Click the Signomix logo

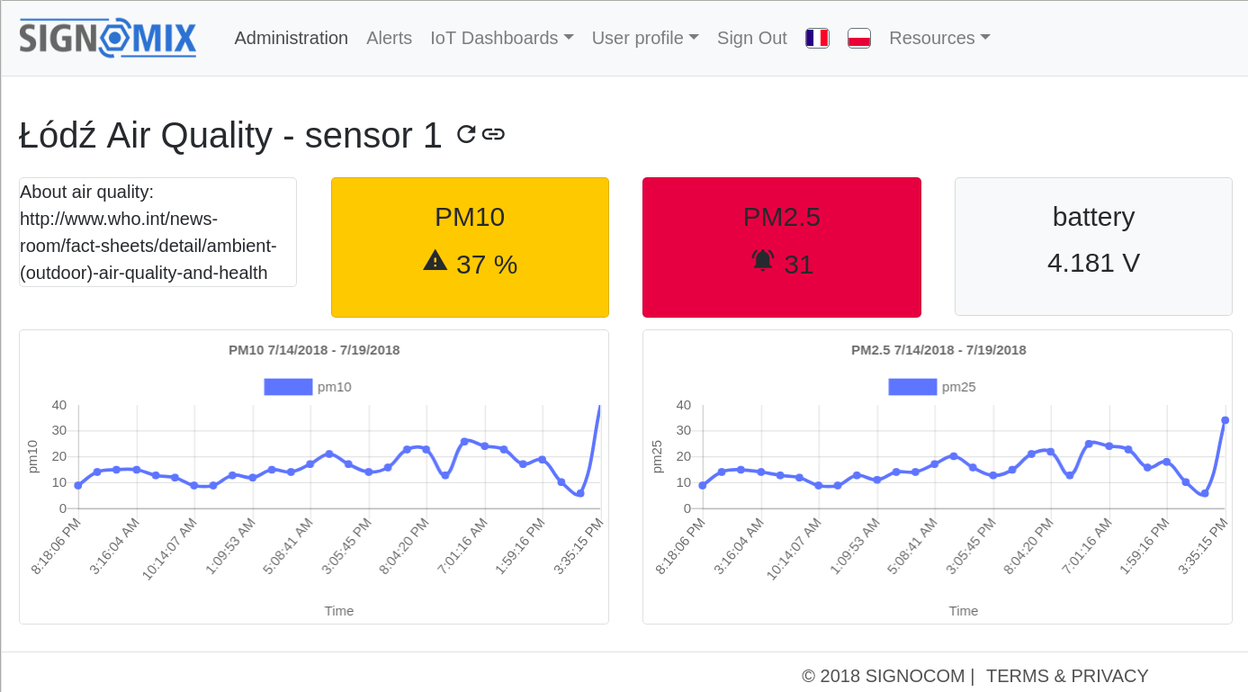click(x=108, y=39)
